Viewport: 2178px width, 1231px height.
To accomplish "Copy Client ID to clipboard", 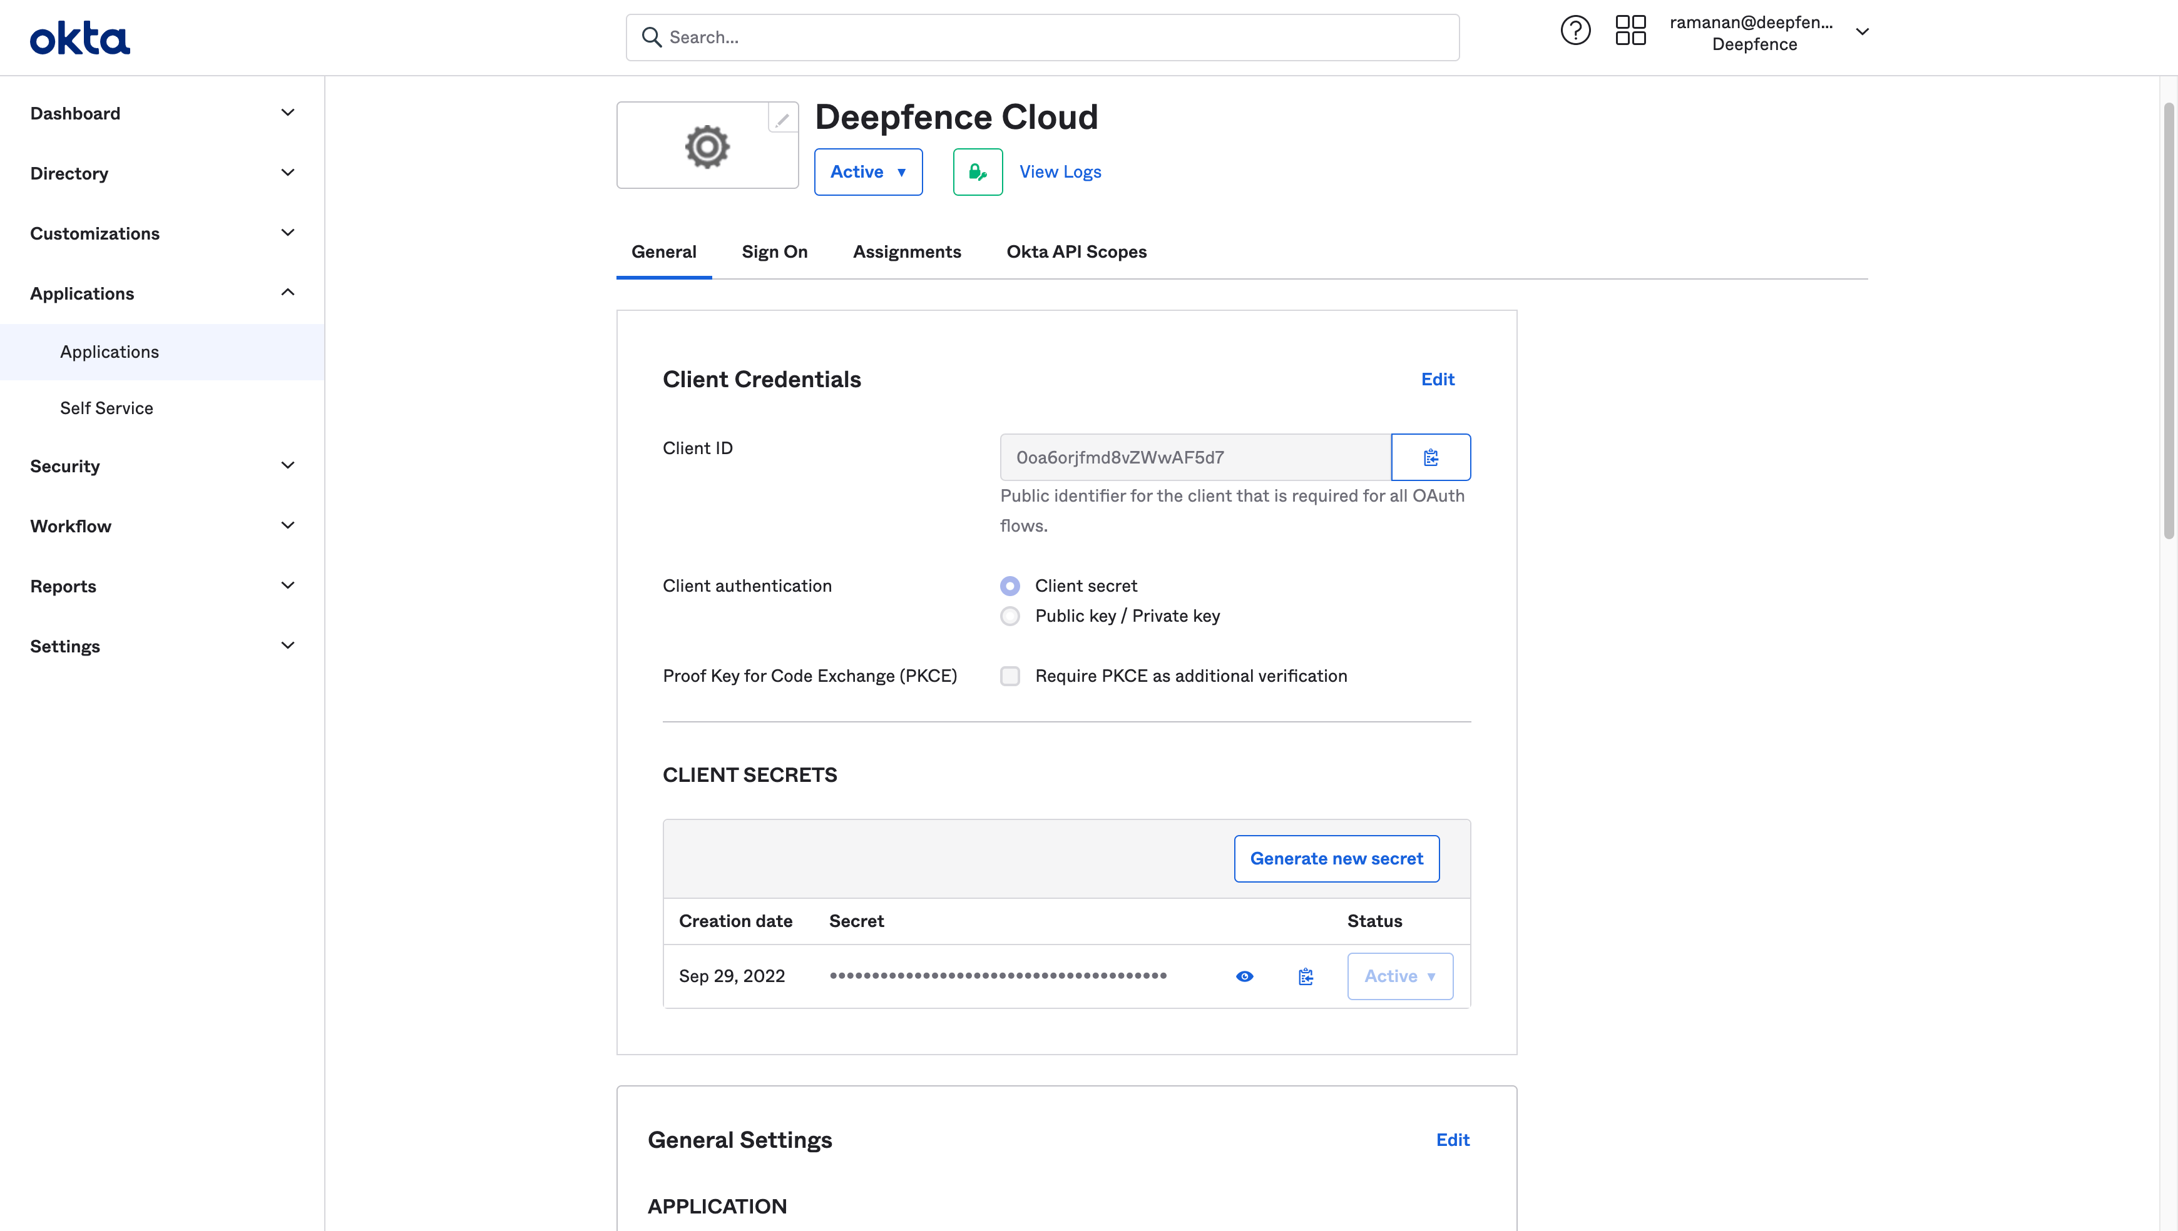I will 1430,457.
